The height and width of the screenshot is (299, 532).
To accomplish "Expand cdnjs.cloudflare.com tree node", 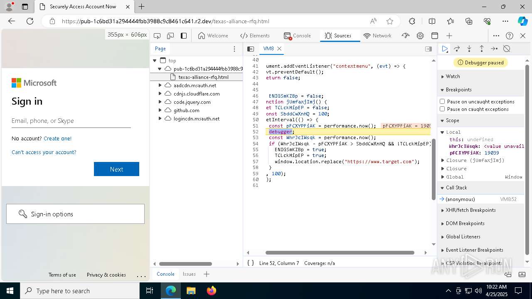I will click(160, 93).
